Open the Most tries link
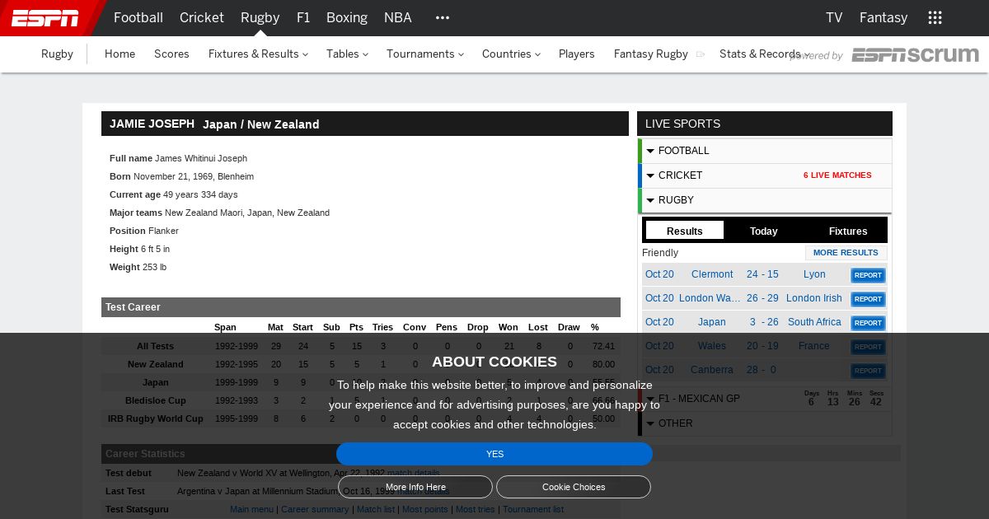This screenshot has height=519, width=989. pyautogui.click(x=476, y=509)
